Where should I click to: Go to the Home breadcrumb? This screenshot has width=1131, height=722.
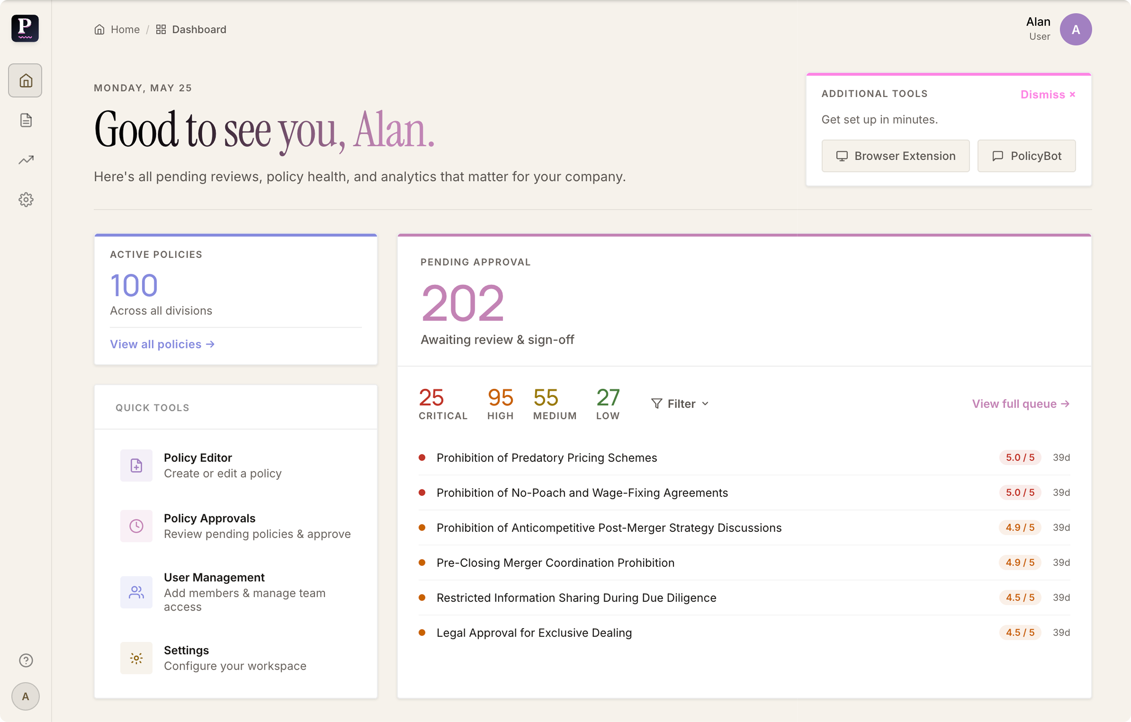(x=117, y=30)
